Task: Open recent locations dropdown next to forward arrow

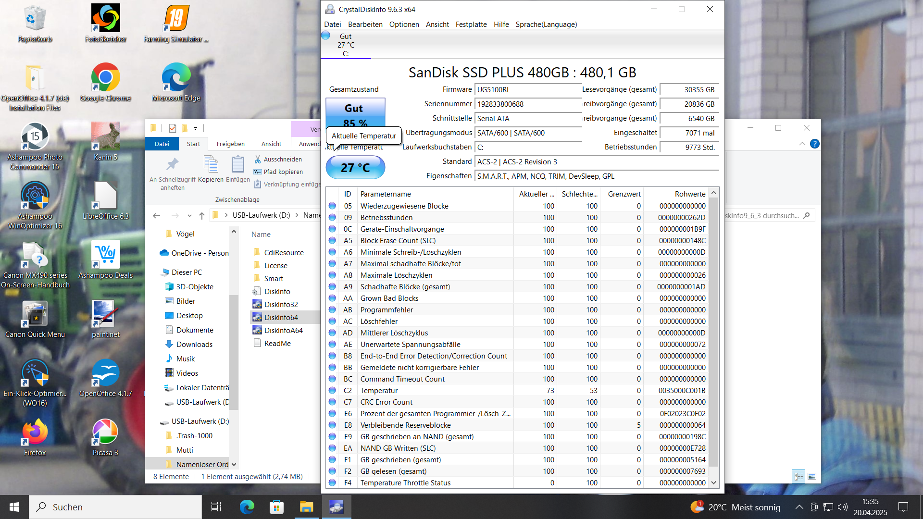Action: coord(189,216)
